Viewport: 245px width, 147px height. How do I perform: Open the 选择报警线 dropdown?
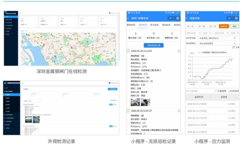[x=218, y=43]
